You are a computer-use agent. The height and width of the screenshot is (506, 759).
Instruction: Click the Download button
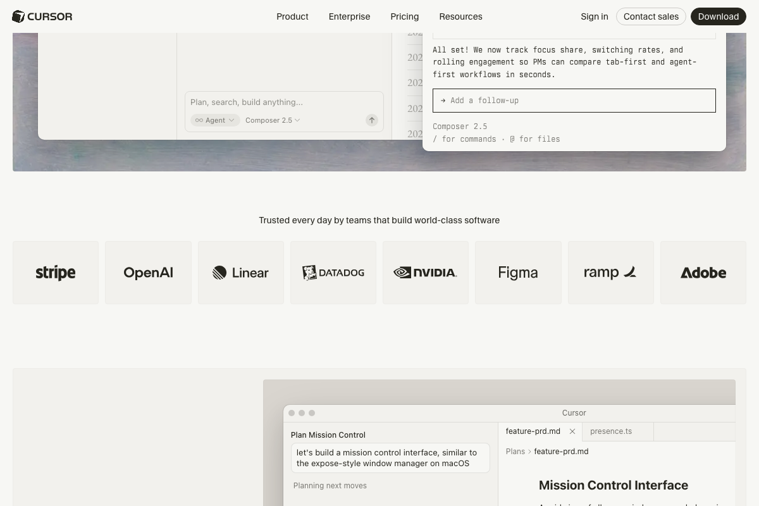pos(719,16)
